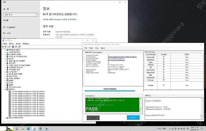
Task: Click the 프로세서 category icon
Action: tap(7, 89)
